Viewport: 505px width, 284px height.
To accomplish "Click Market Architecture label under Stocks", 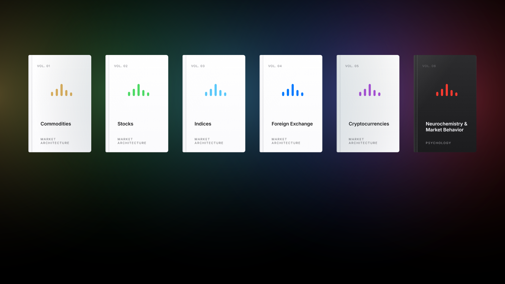I will 132,141.
